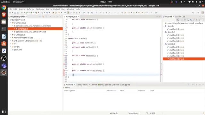Open the Source menu

pos(22,9)
